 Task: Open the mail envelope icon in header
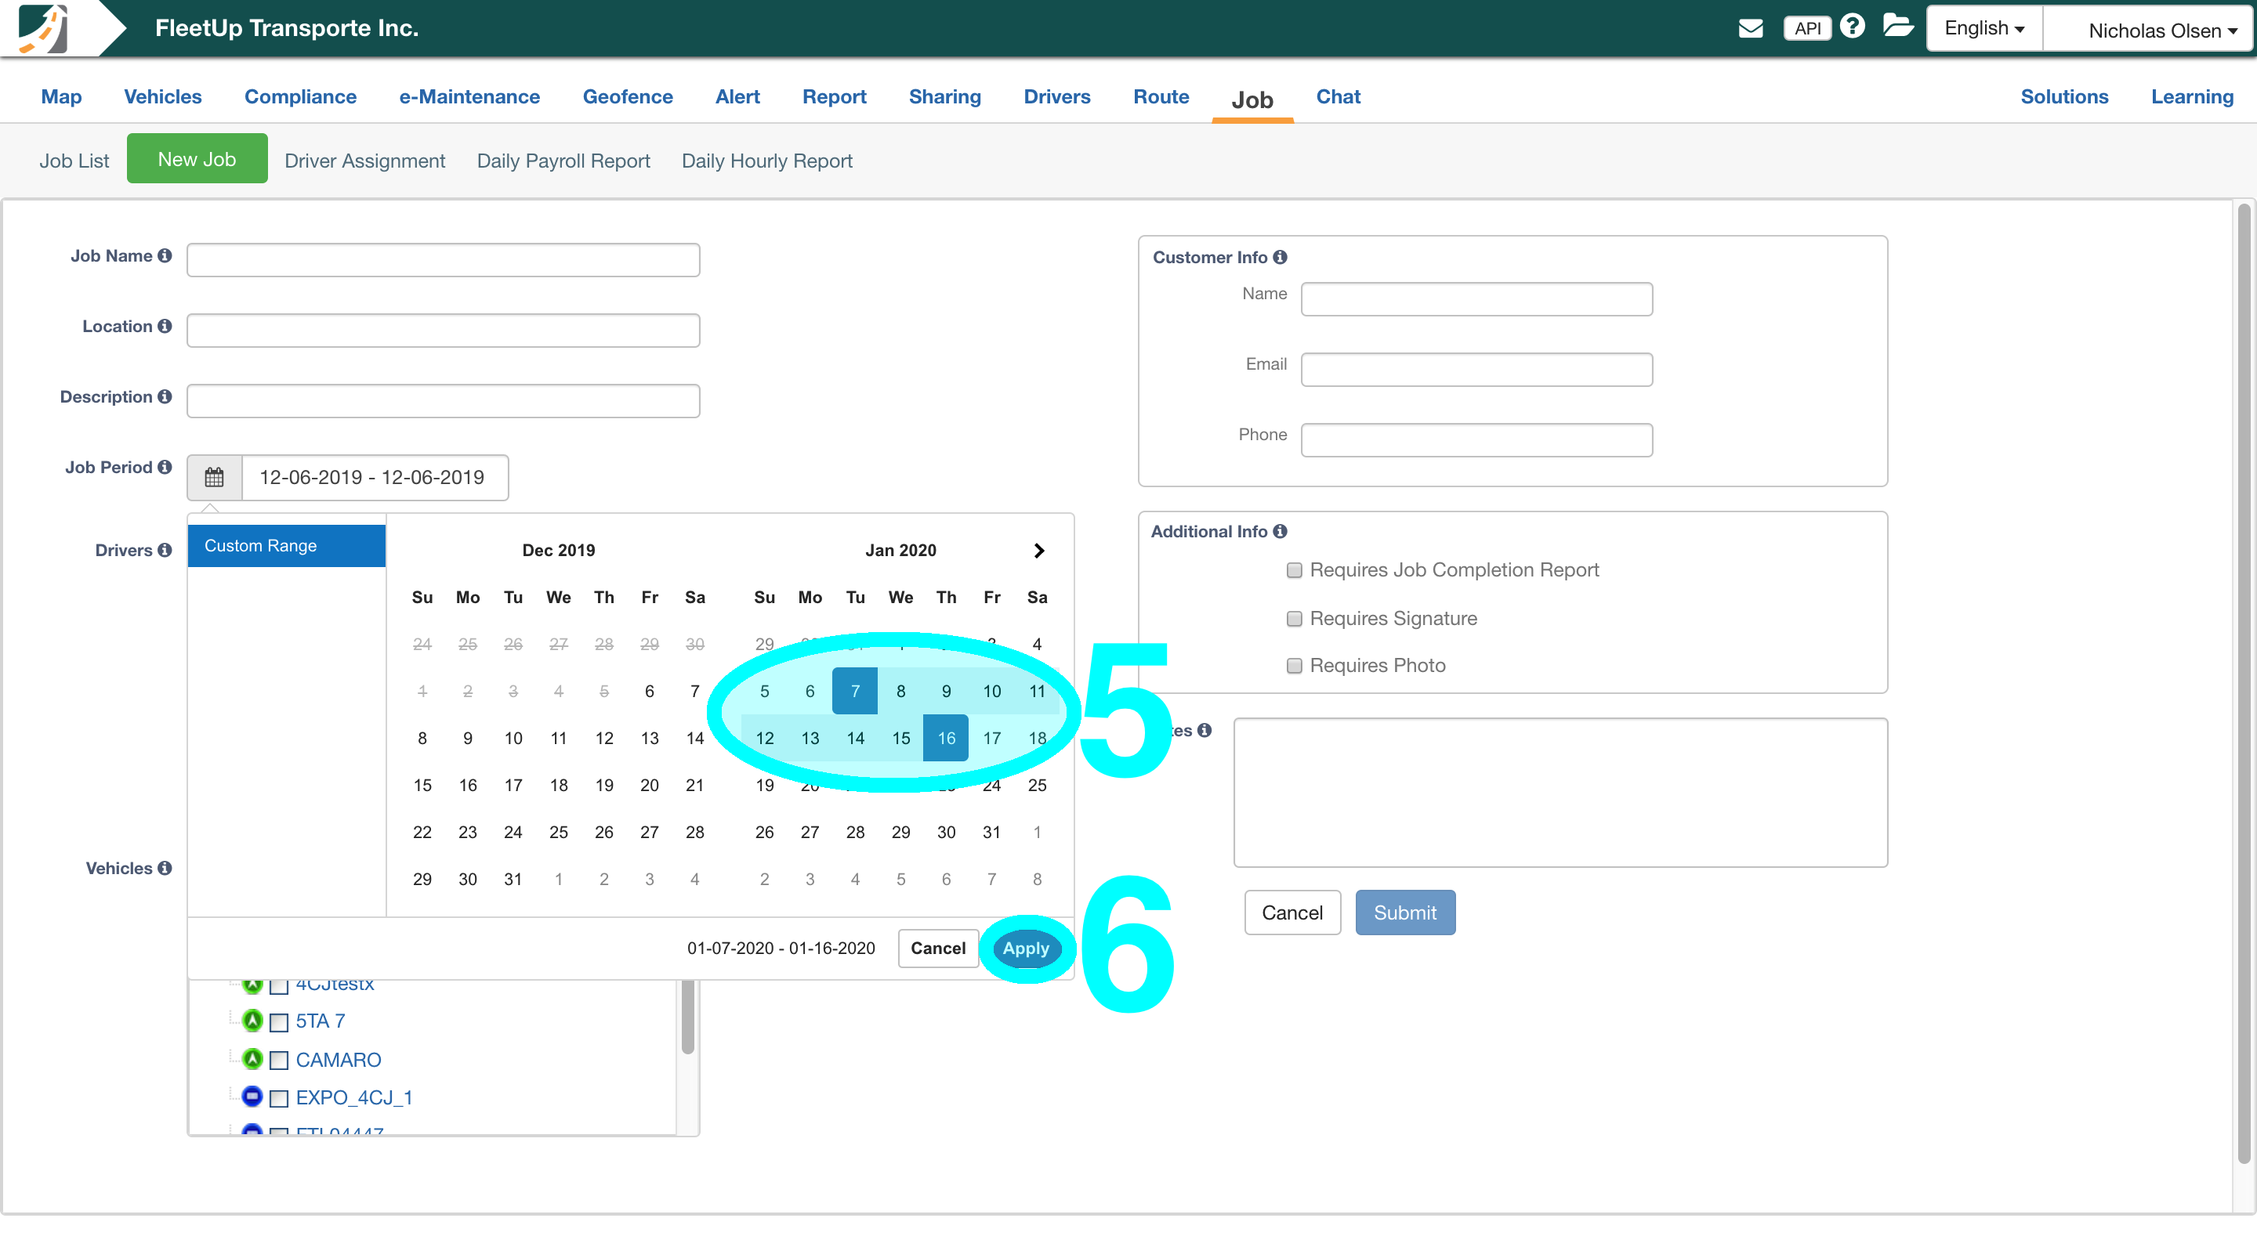click(1750, 28)
